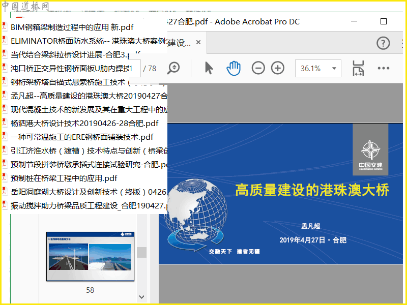Click PDF icon beside 预制桩在桥梁工程 file

coord(5,177)
